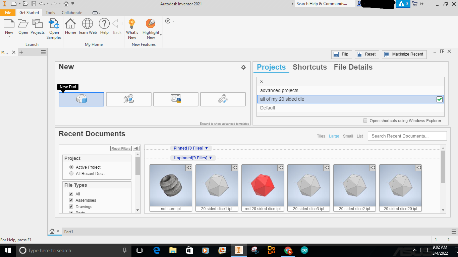This screenshot has width=458, height=257.
Task: Switch to the Shortcuts tab
Action: (309, 67)
